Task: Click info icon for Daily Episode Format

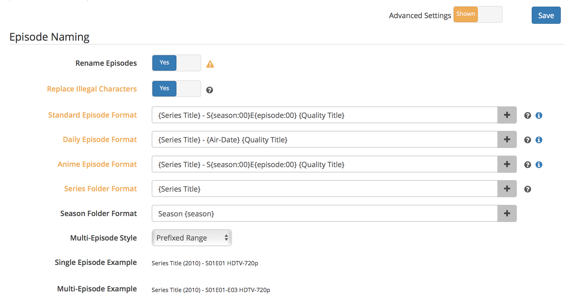Action: coord(539,140)
